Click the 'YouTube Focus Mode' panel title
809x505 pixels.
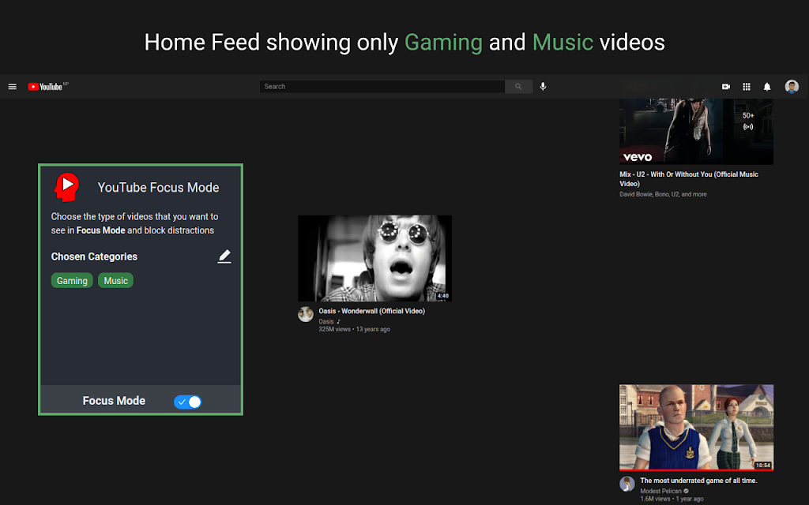158,188
